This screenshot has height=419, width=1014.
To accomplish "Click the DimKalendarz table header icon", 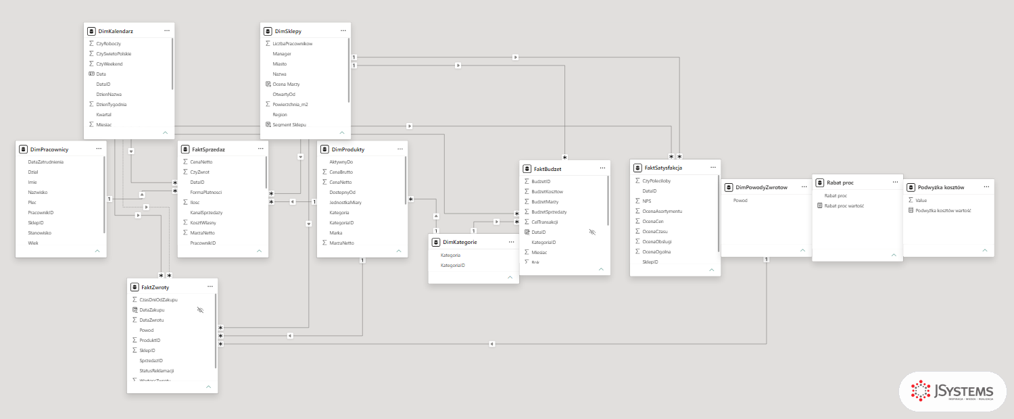I will [91, 31].
